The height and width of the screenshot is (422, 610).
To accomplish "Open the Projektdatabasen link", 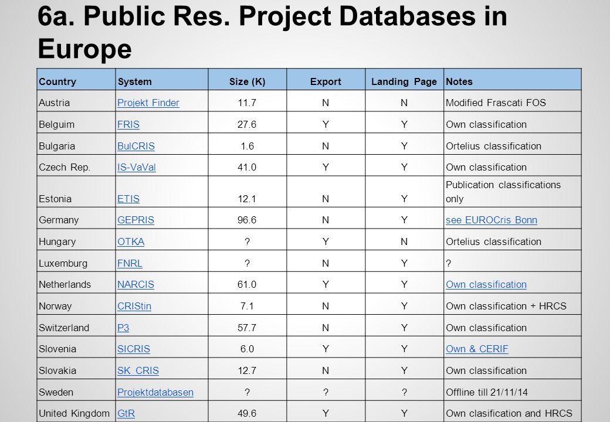I will click(x=155, y=392).
